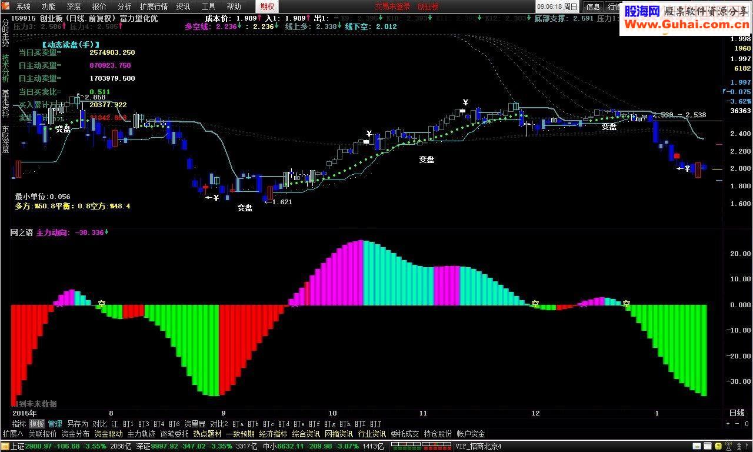
Task: Click 另存为 in the template bar
Action: click(x=78, y=424)
